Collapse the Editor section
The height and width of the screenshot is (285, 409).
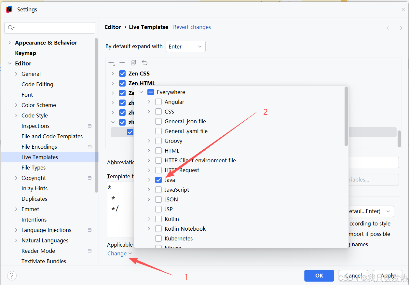9,63
